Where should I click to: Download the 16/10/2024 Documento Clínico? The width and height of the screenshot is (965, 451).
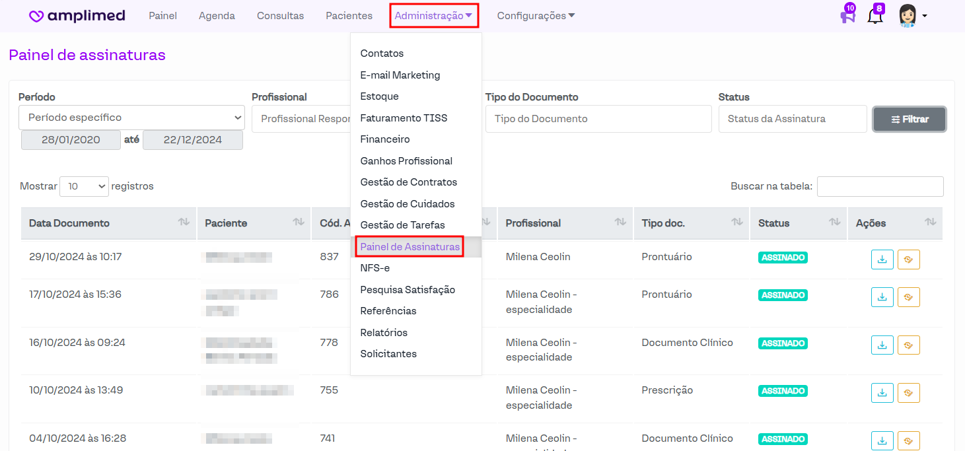pos(882,345)
